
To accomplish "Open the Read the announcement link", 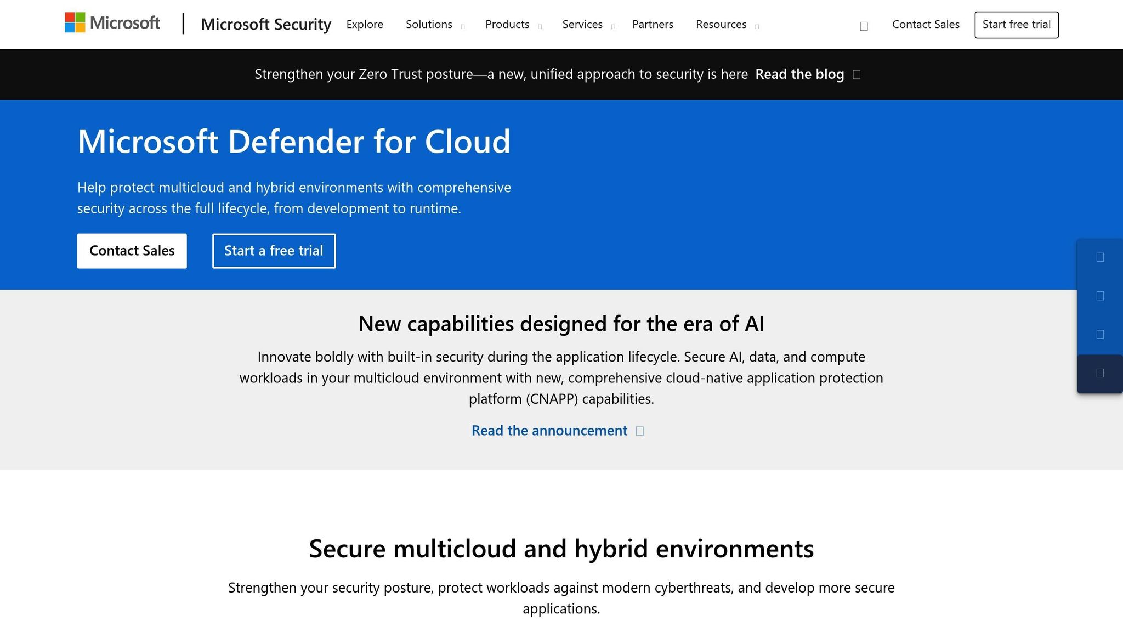I will [x=549, y=431].
